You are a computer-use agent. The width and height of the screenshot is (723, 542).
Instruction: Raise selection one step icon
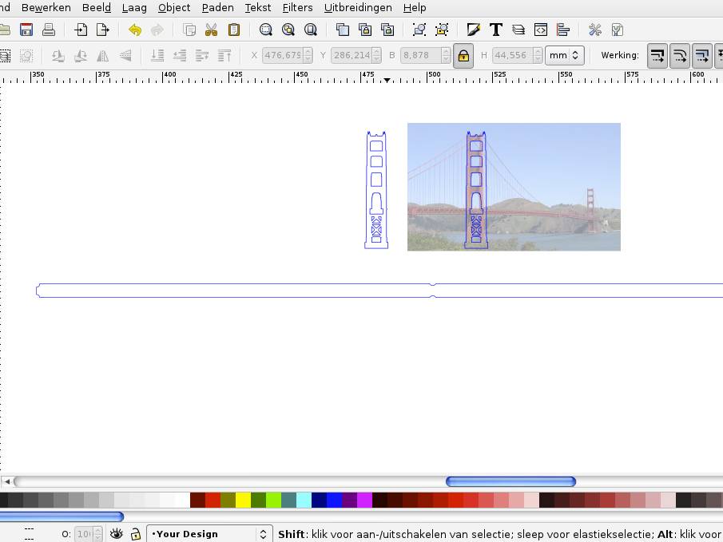tap(202, 56)
